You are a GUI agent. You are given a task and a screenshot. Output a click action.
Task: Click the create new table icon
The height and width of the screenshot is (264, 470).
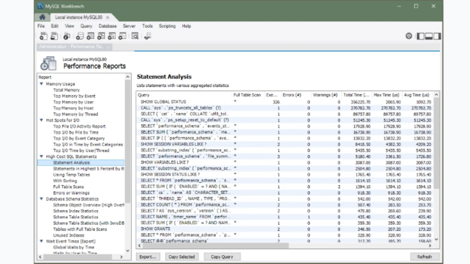point(90,36)
